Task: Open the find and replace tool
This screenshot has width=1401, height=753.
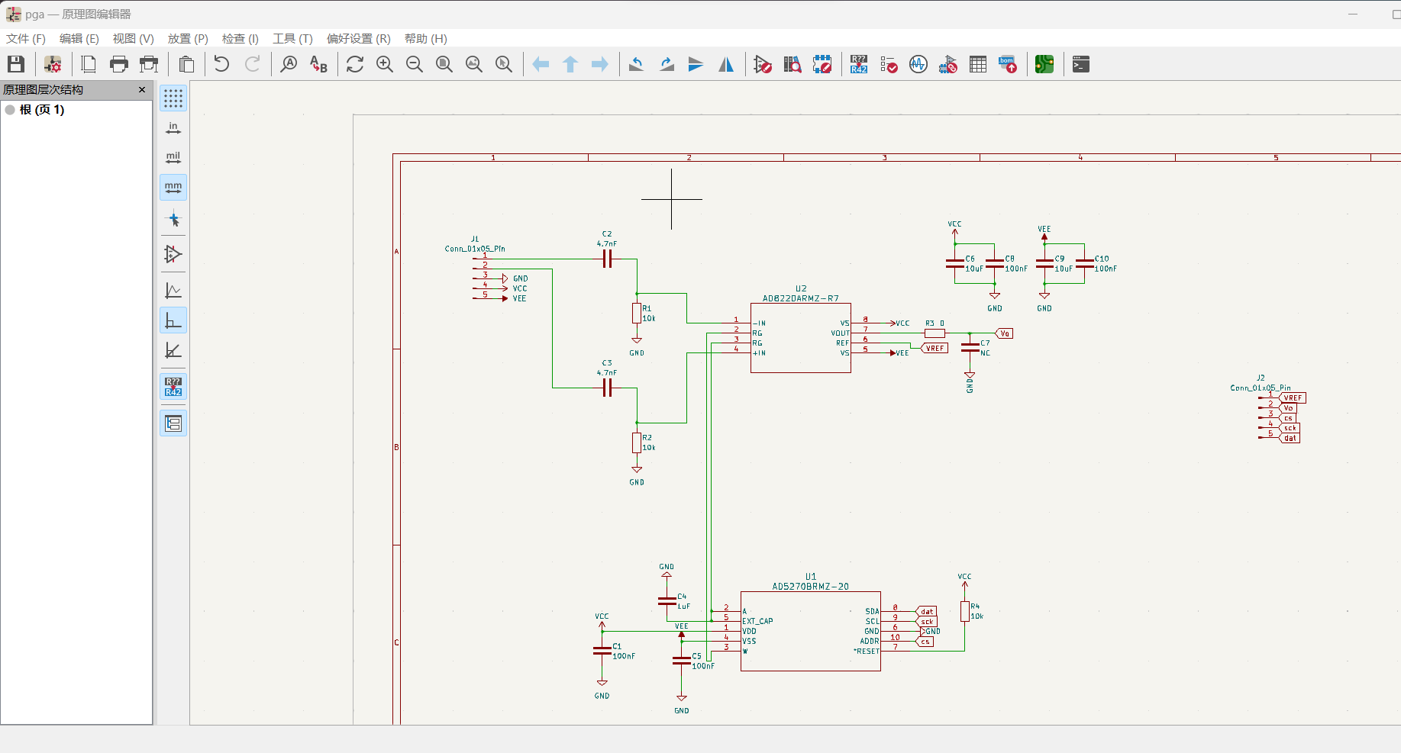Action: pyautogui.click(x=318, y=65)
